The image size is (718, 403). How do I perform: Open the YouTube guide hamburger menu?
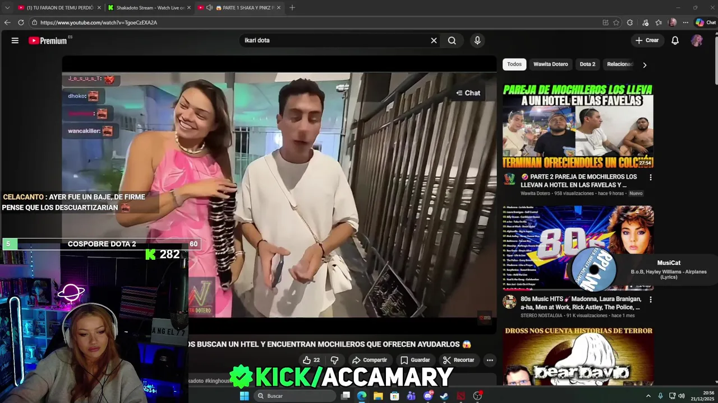click(x=15, y=40)
